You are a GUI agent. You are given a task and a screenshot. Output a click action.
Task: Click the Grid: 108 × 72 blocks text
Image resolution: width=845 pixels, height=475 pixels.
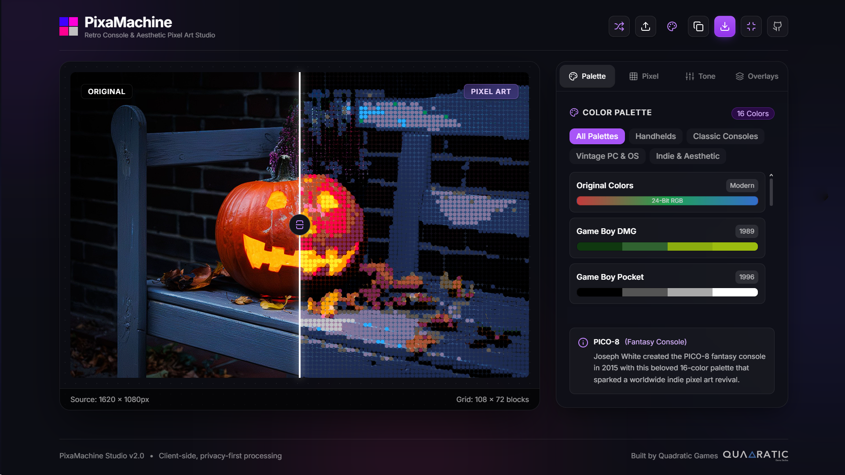tap(492, 399)
